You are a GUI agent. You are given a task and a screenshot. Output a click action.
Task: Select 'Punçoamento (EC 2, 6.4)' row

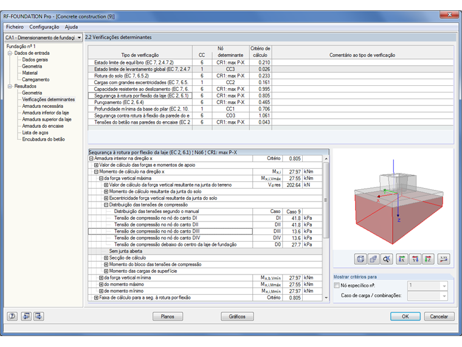pos(271,102)
